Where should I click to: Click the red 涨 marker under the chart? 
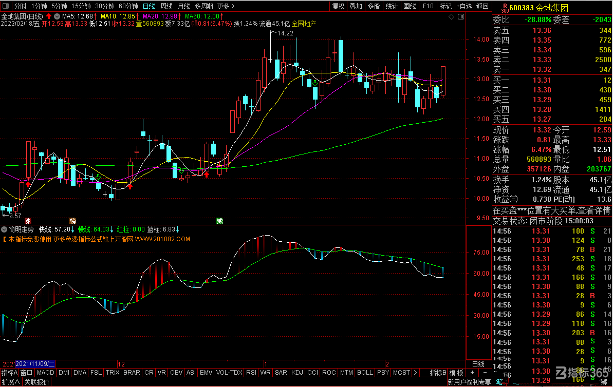click(x=28, y=221)
